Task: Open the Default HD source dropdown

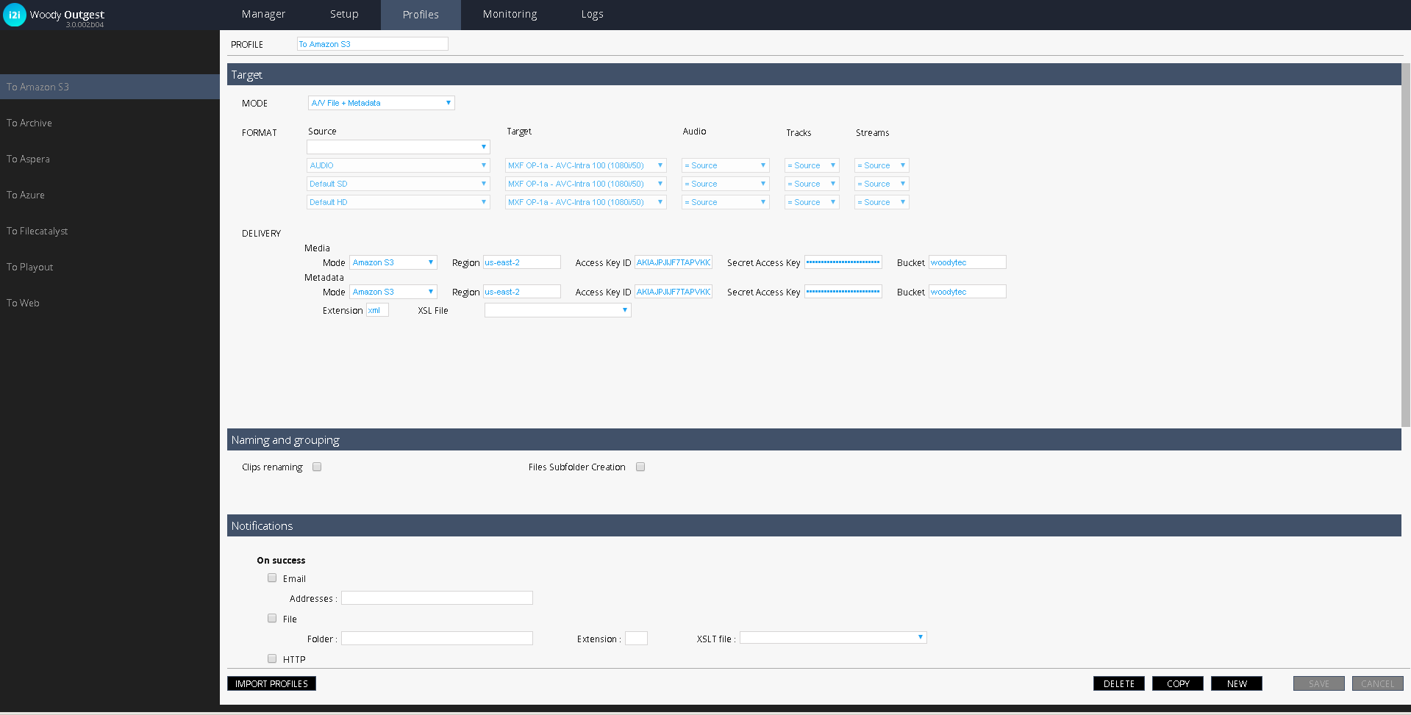Action: coord(398,202)
